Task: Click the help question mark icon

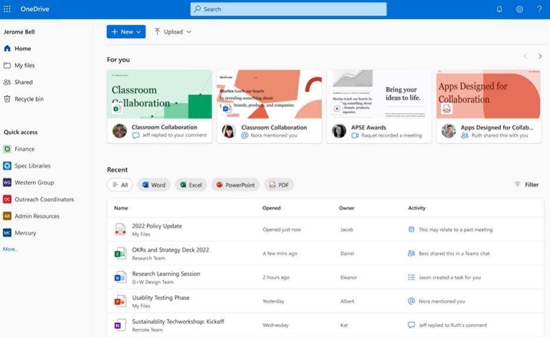Action: tap(539, 9)
